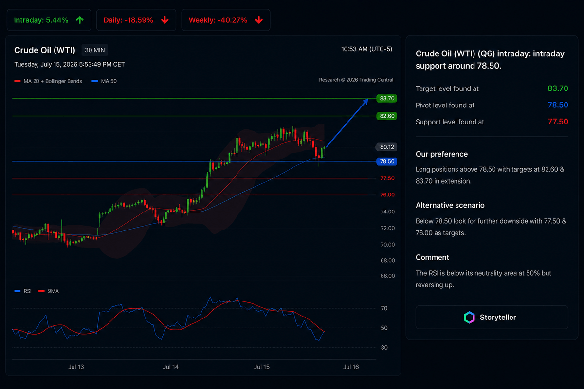The height and width of the screenshot is (389, 584).
Task: Click the blue 78.50 pivot price label
Action: click(387, 161)
